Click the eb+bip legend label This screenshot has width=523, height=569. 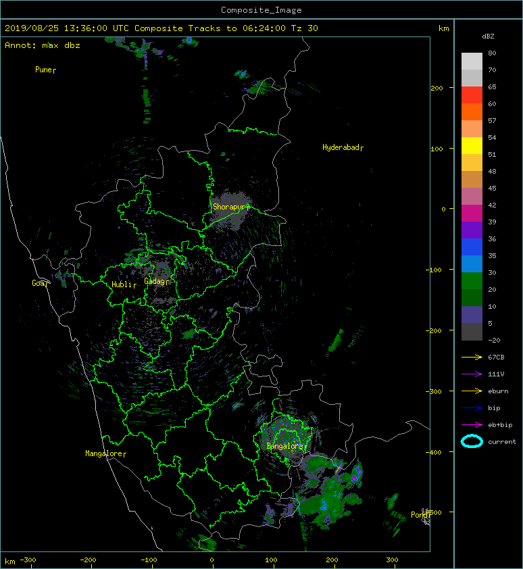[x=500, y=425]
